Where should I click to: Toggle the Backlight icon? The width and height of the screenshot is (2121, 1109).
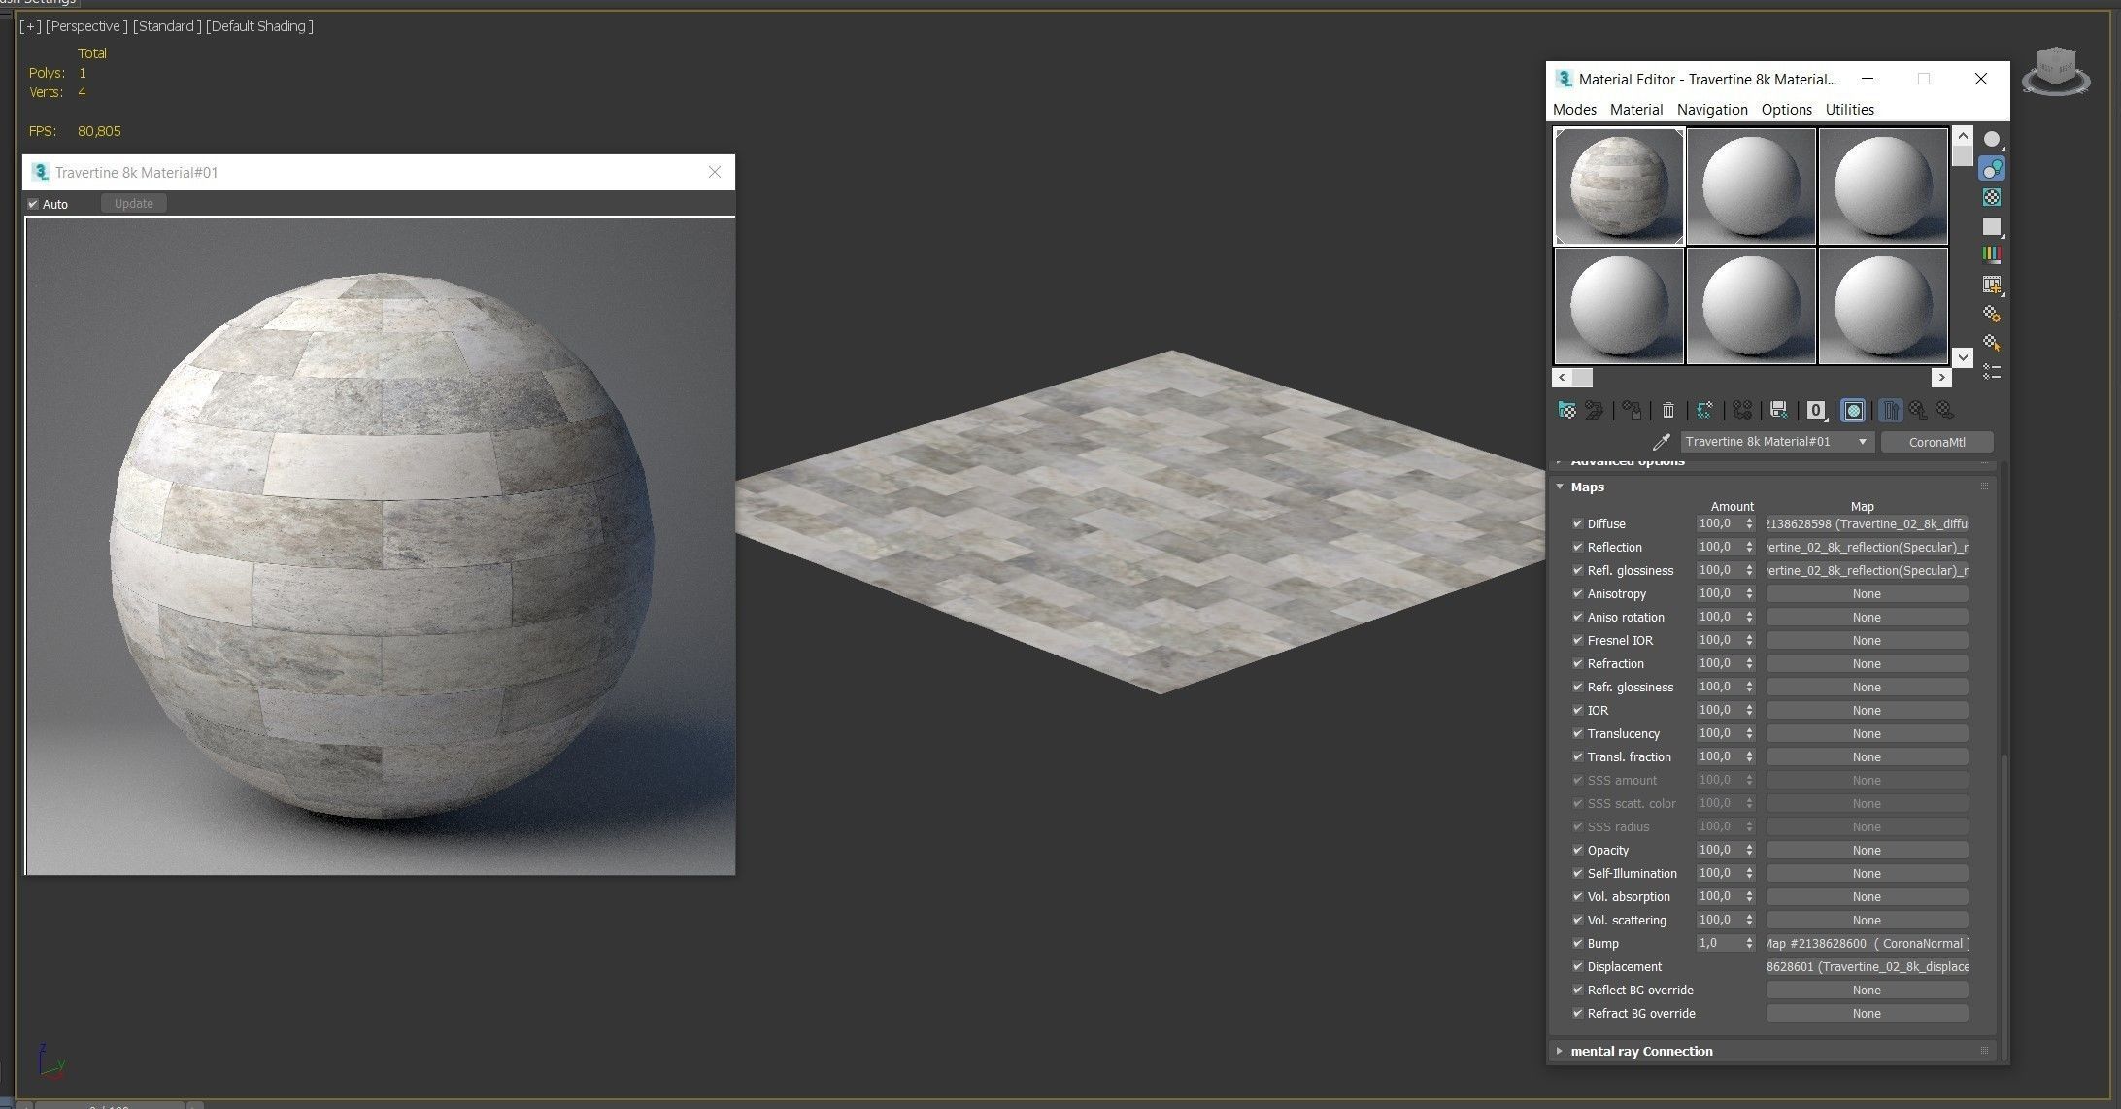coord(1992,169)
